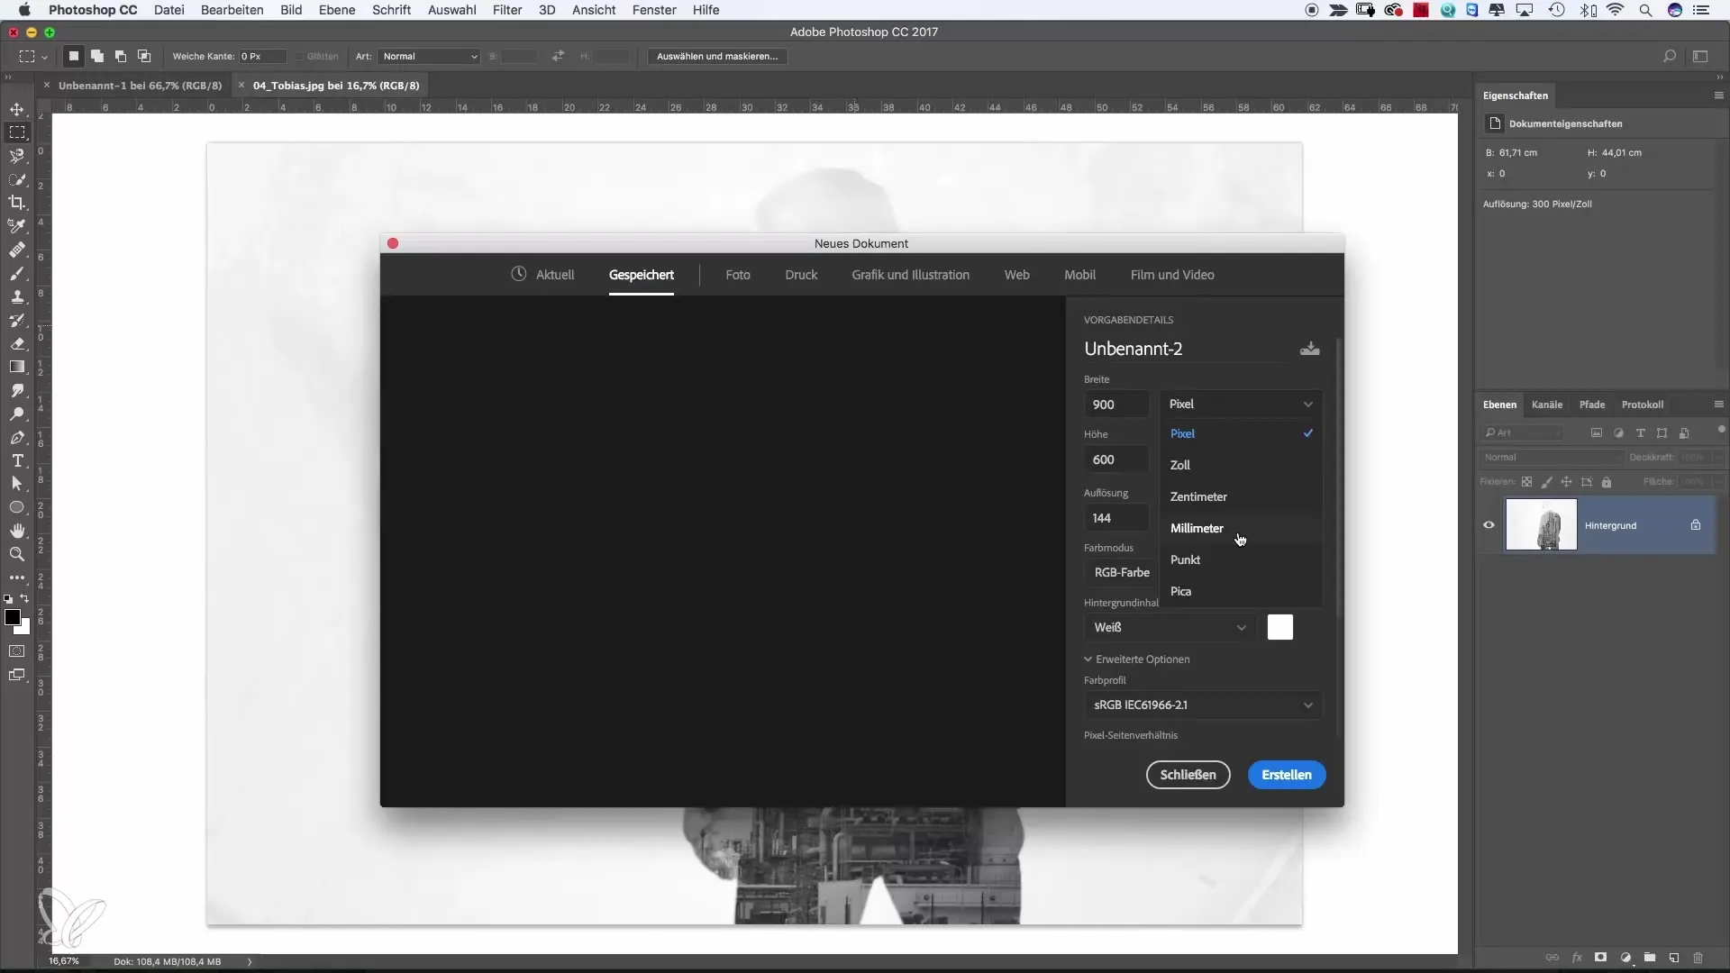Image resolution: width=1730 pixels, height=973 pixels.
Task: Swap foreground and background colors
Action: pos(25,599)
